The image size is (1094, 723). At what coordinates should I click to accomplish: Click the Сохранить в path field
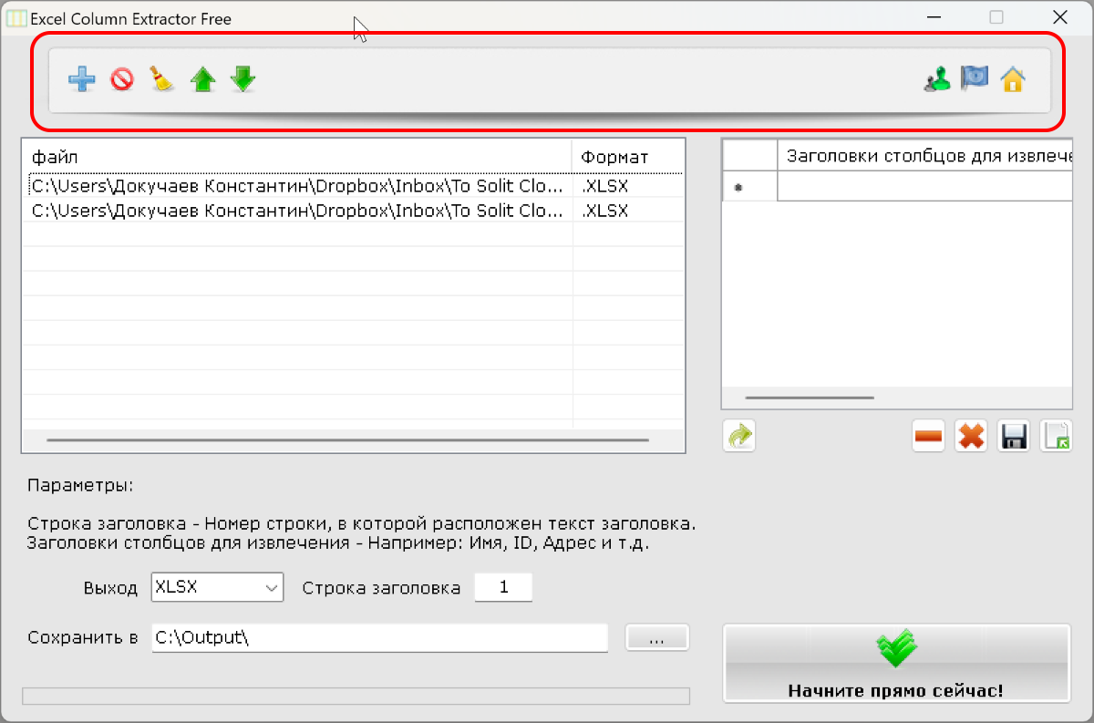click(379, 638)
